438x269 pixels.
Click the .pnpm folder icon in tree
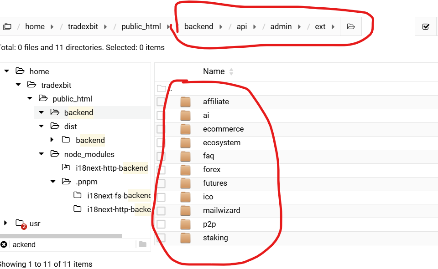click(x=66, y=182)
